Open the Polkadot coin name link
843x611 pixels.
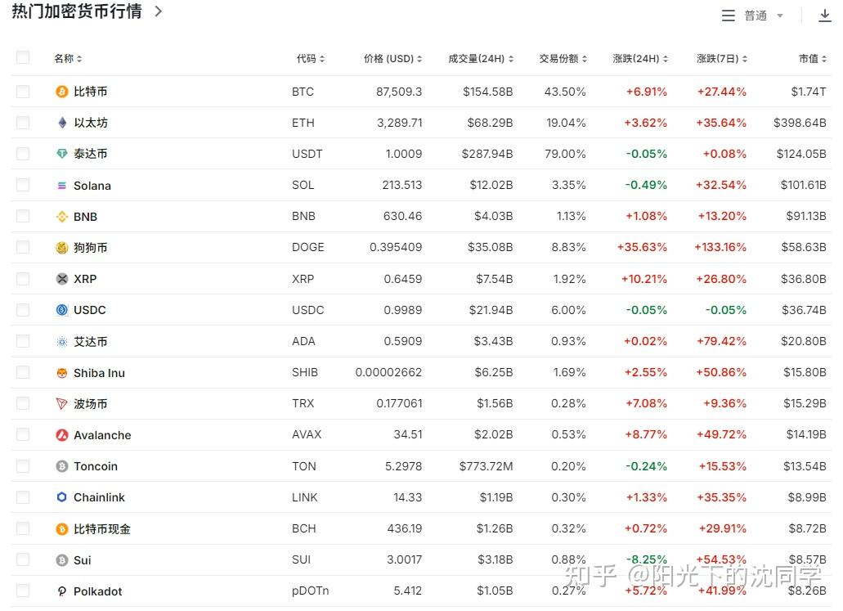(97, 591)
